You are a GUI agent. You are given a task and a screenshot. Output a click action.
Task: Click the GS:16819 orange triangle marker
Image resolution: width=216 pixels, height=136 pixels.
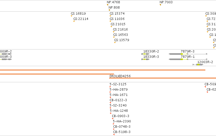point(72,16)
